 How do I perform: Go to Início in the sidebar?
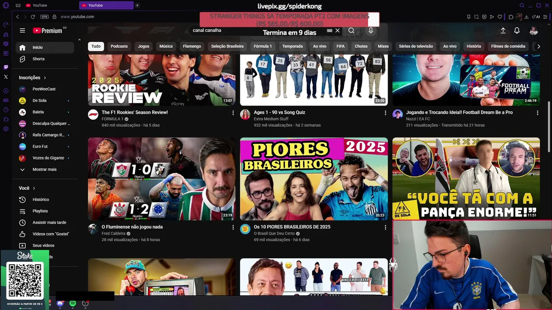click(45, 47)
